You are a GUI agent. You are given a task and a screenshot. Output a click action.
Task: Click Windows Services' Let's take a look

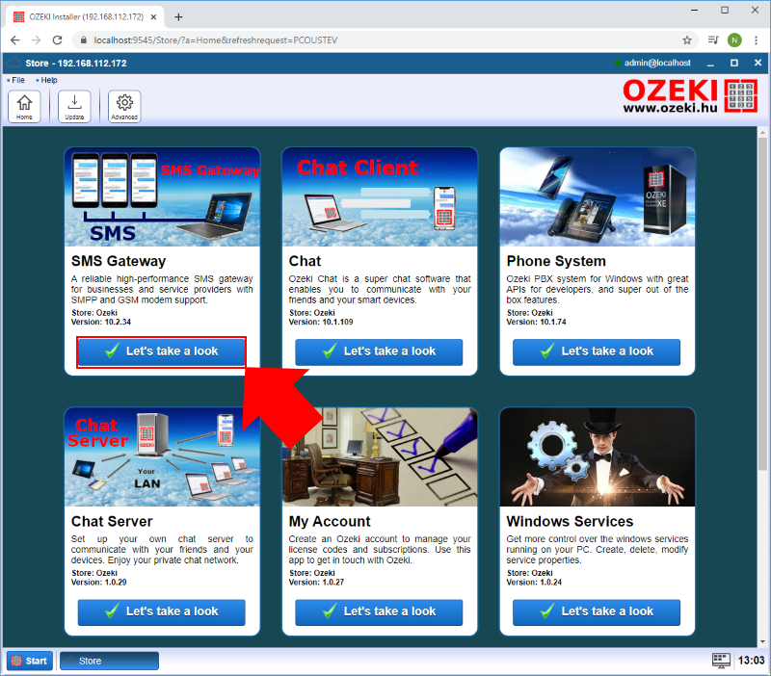click(597, 612)
